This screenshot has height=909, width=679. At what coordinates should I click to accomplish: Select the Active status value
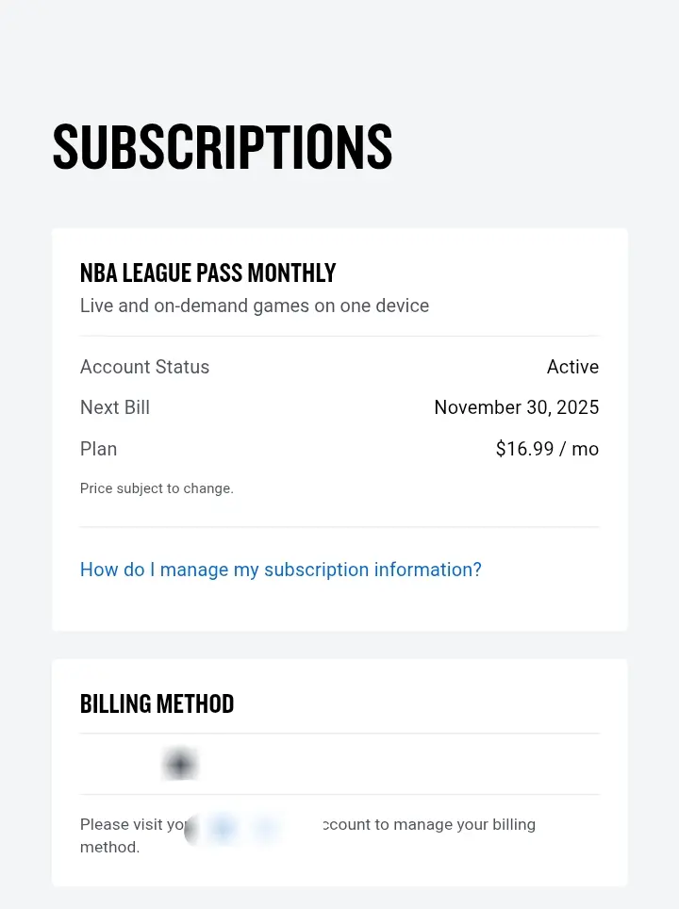pyautogui.click(x=572, y=367)
